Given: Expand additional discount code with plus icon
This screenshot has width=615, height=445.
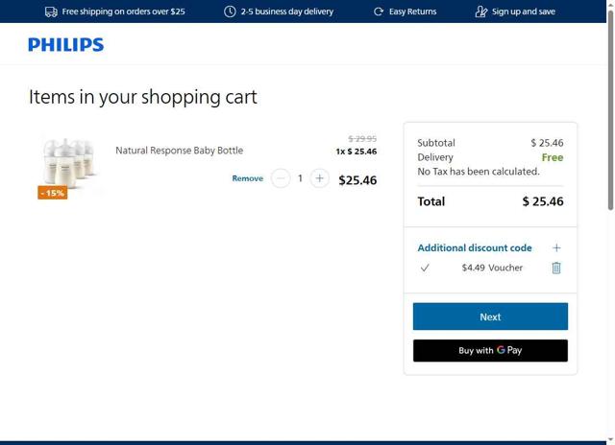Looking at the screenshot, I should 555,247.
